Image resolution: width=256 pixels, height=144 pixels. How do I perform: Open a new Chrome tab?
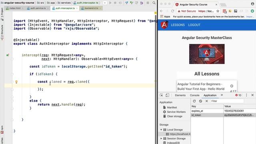(223, 4)
